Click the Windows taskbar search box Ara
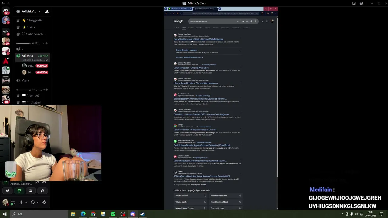Viewport: 388px width, 218px height. pos(39,214)
